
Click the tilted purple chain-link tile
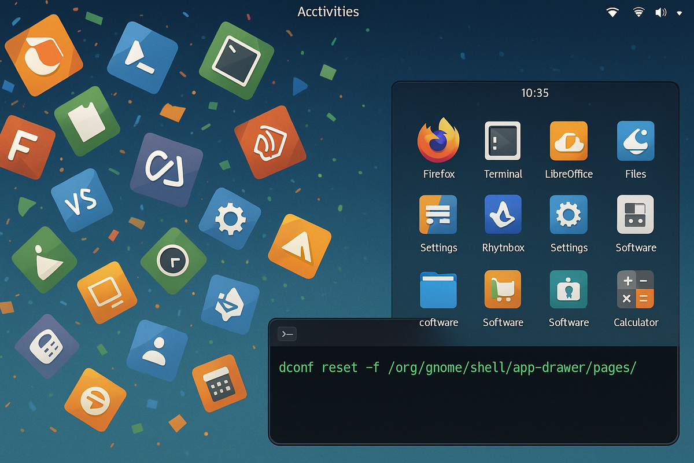(167, 170)
